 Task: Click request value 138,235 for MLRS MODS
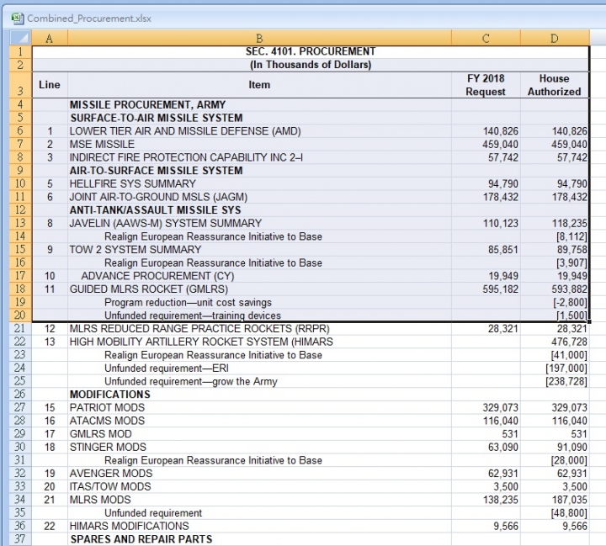(486, 500)
